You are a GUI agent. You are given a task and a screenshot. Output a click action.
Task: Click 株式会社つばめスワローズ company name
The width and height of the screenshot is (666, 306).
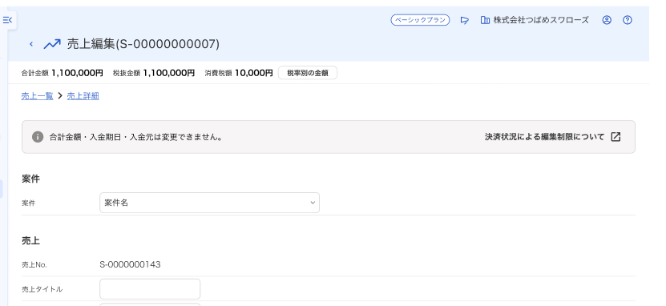point(541,20)
